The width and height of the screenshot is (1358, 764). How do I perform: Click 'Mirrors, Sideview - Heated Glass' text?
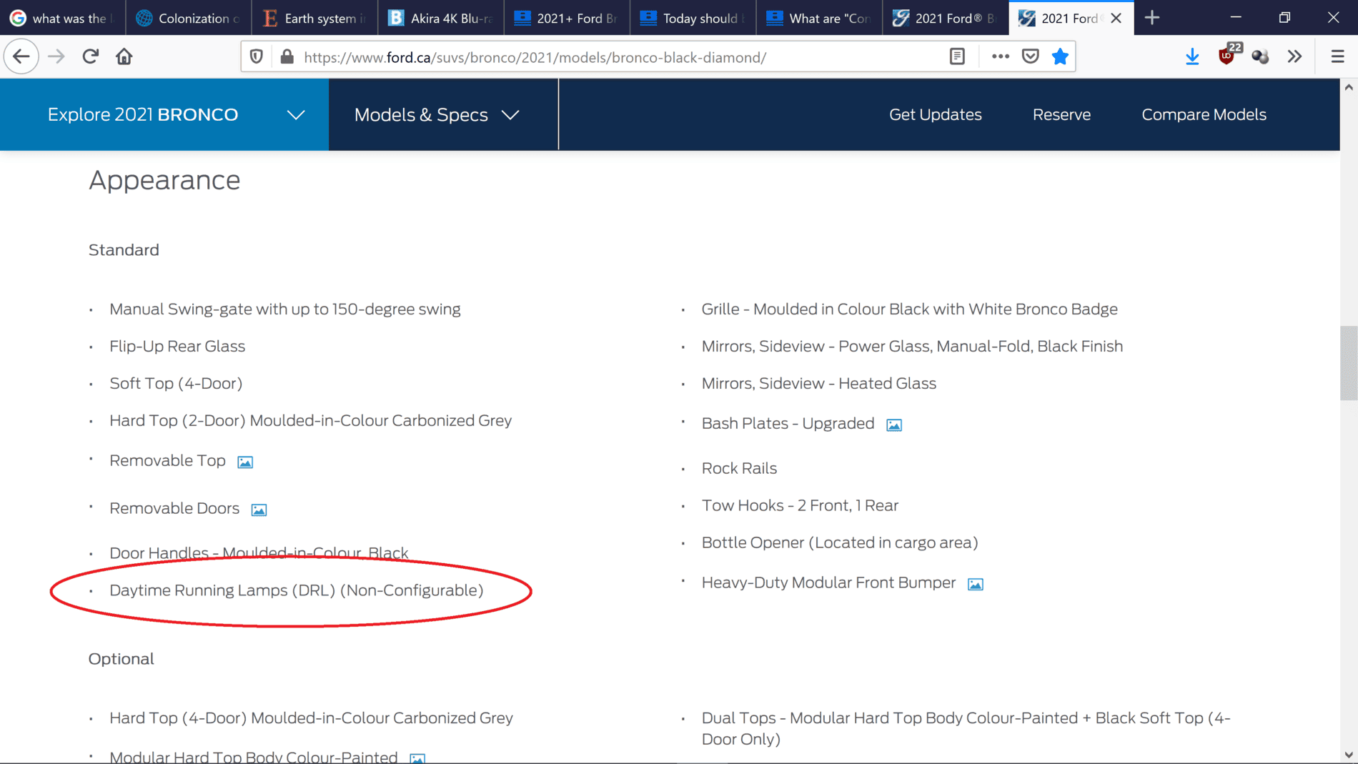click(819, 383)
